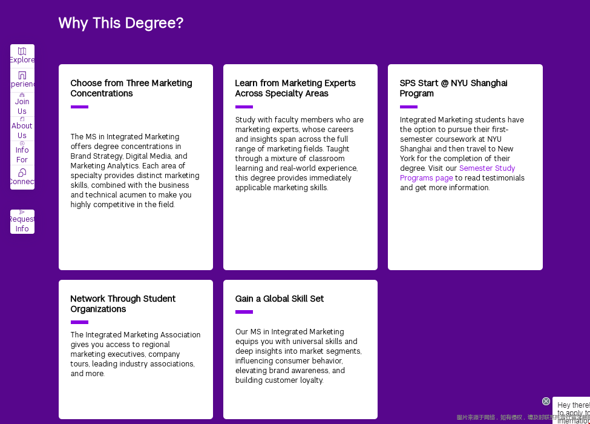The image size is (590, 424).
Task: Click 'SPS Start @ NYU Shanghai Program' heading
Action: 453,88
